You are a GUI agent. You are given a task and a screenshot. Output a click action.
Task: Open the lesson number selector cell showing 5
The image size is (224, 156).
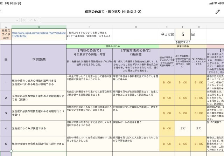click(x=183, y=34)
